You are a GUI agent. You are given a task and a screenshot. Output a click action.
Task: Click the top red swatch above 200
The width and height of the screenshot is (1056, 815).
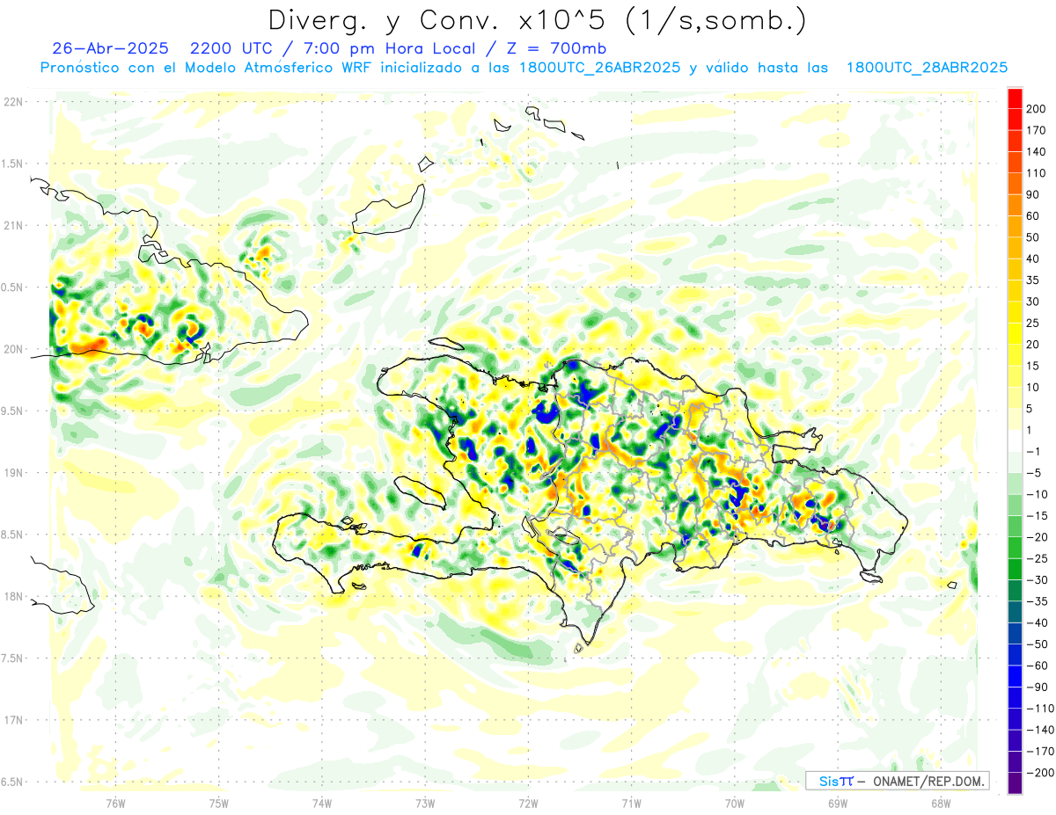(x=1015, y=98)
